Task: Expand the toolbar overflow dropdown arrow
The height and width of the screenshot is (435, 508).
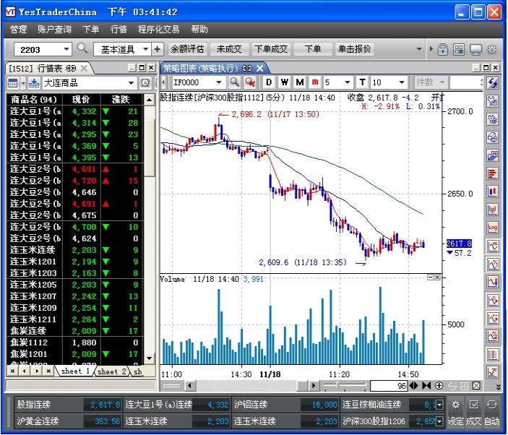Action: [419, 50]
